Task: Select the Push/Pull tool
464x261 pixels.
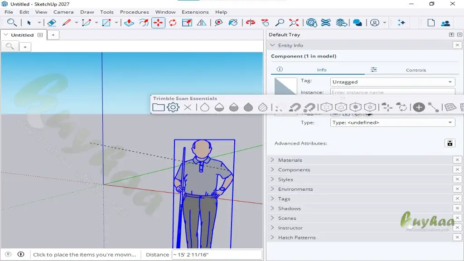Action: pyautogui.click(x=129, y=23)
